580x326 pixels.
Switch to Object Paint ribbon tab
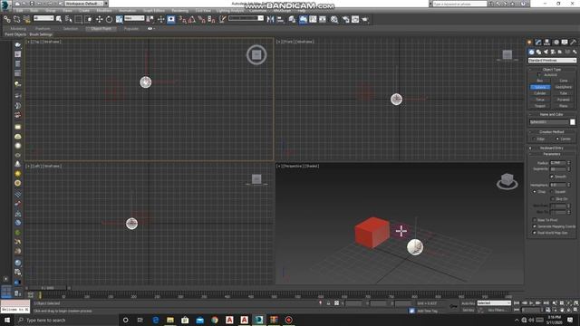(101, 28)
